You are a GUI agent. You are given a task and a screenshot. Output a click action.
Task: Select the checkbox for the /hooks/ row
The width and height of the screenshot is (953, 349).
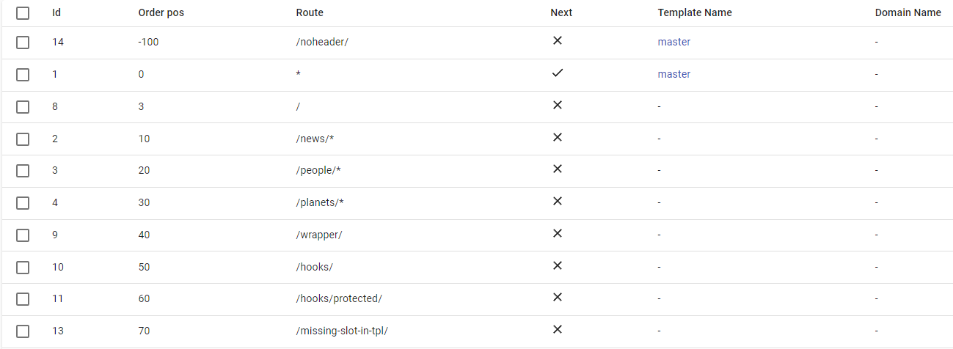pos(23,267)
